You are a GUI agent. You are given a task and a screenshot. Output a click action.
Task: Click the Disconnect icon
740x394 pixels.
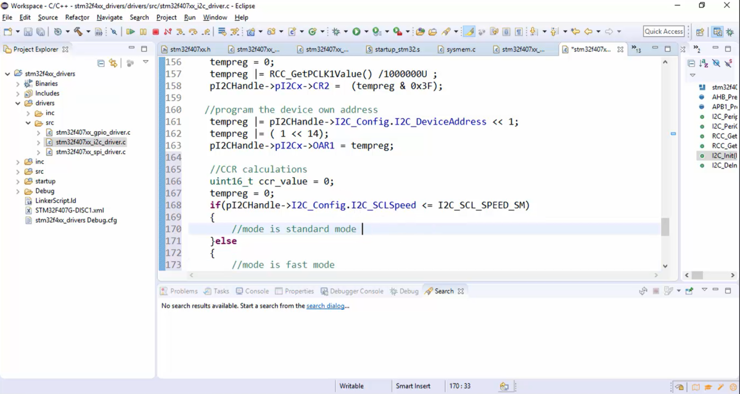(168, 31)
